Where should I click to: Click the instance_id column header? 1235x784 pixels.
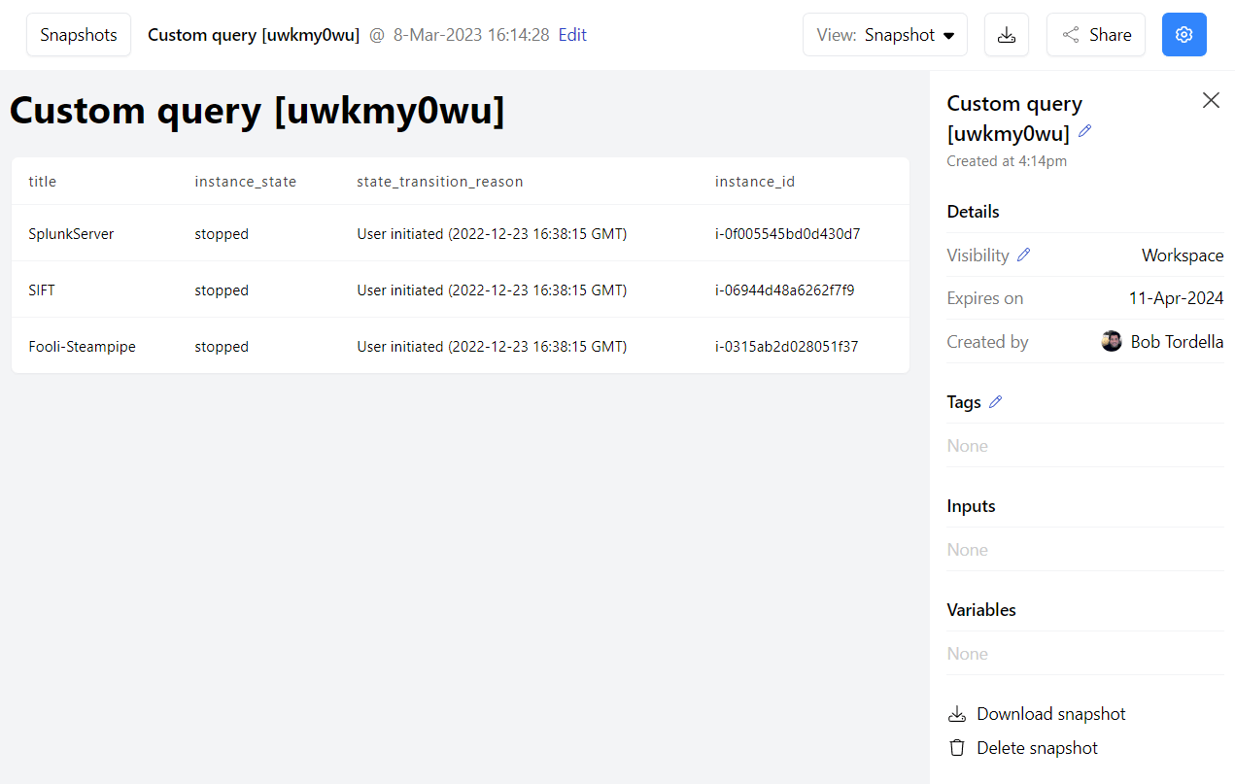tap(755, 182)
